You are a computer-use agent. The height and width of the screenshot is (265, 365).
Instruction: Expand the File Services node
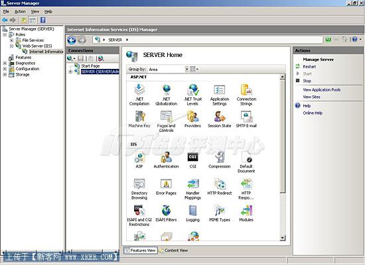pyautogui.click(x=11, y=40)
